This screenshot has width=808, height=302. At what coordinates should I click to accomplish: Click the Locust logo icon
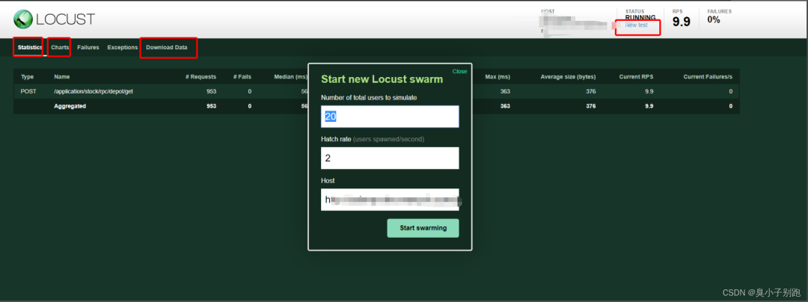click(24, 19)
